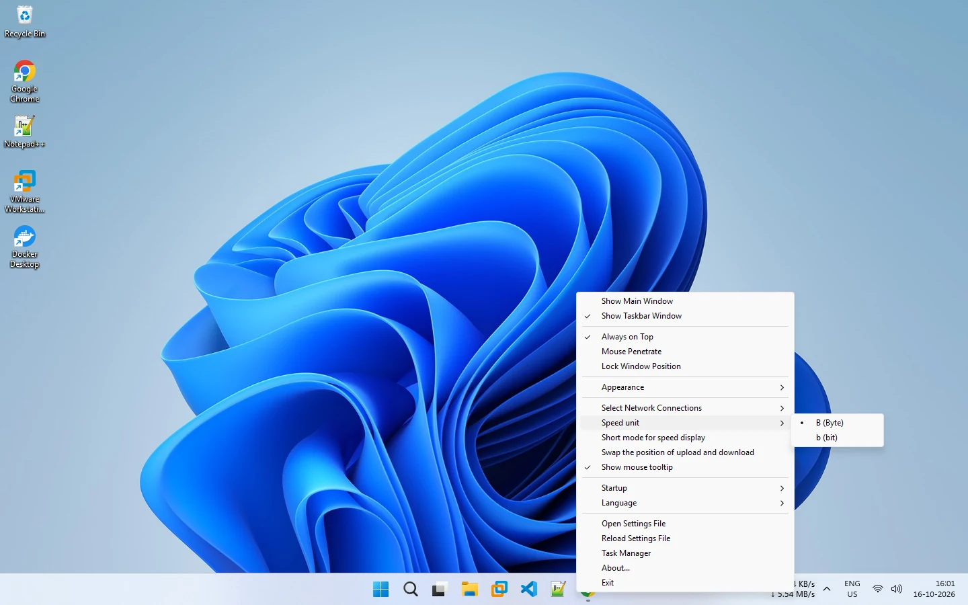Select the Google Chrome desktop icon

(25, 81)
